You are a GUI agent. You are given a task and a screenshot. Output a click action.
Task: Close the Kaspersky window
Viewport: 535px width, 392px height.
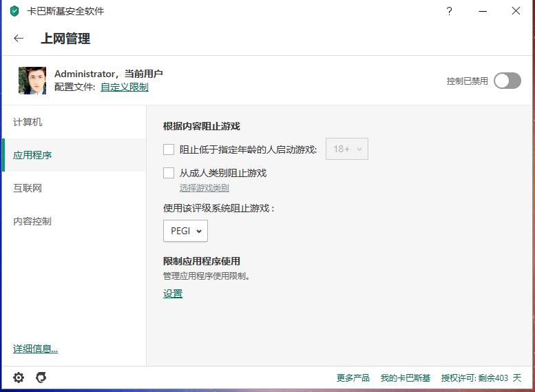click(x=516, y=11)
